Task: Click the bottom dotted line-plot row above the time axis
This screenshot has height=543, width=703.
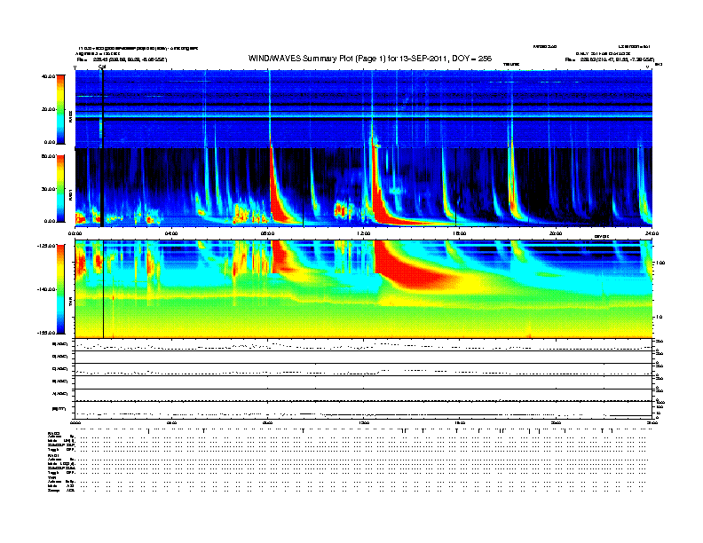Action: 363,410
